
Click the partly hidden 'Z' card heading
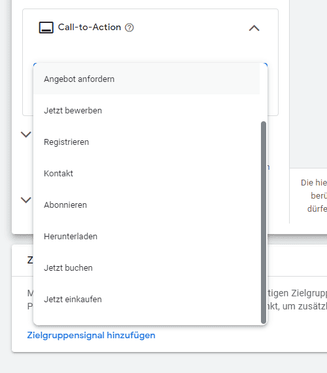[x=30, y=260]
